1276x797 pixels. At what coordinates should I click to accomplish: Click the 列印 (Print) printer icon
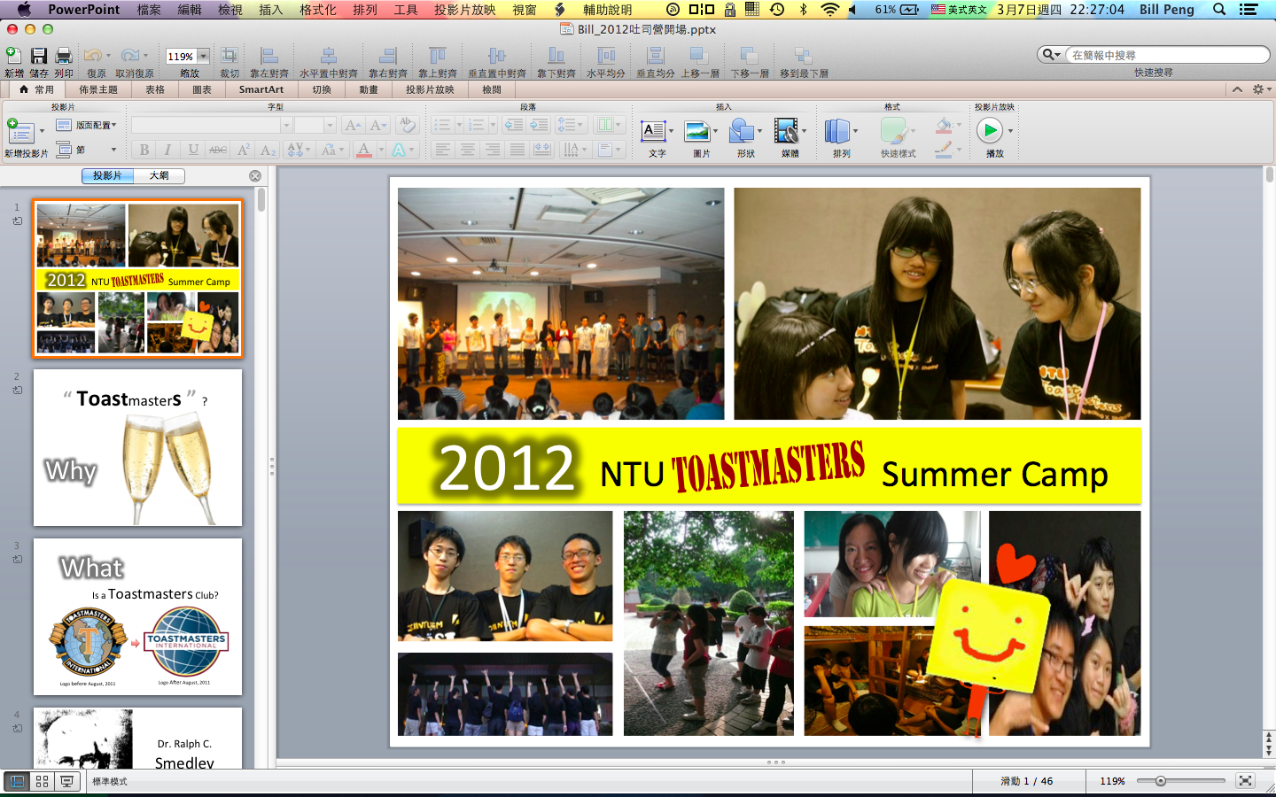[x=64, y=57]
